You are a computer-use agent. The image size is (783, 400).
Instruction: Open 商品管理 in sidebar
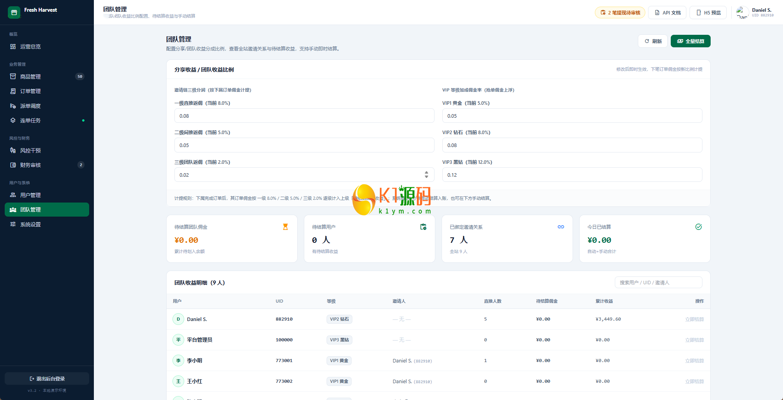(47, 77)
